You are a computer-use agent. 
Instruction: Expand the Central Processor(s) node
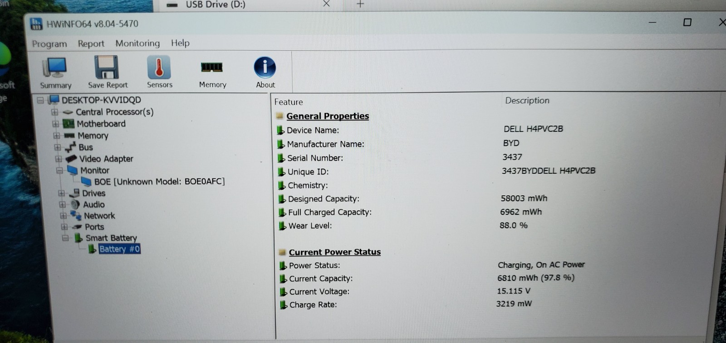54,112
